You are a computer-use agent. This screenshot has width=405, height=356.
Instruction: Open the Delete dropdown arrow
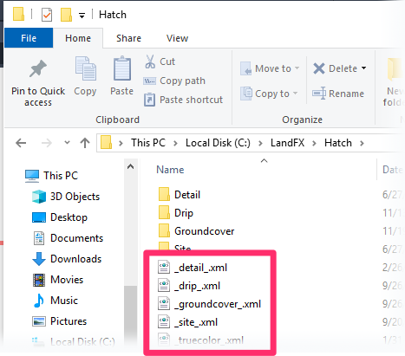(x=363, y=68)
